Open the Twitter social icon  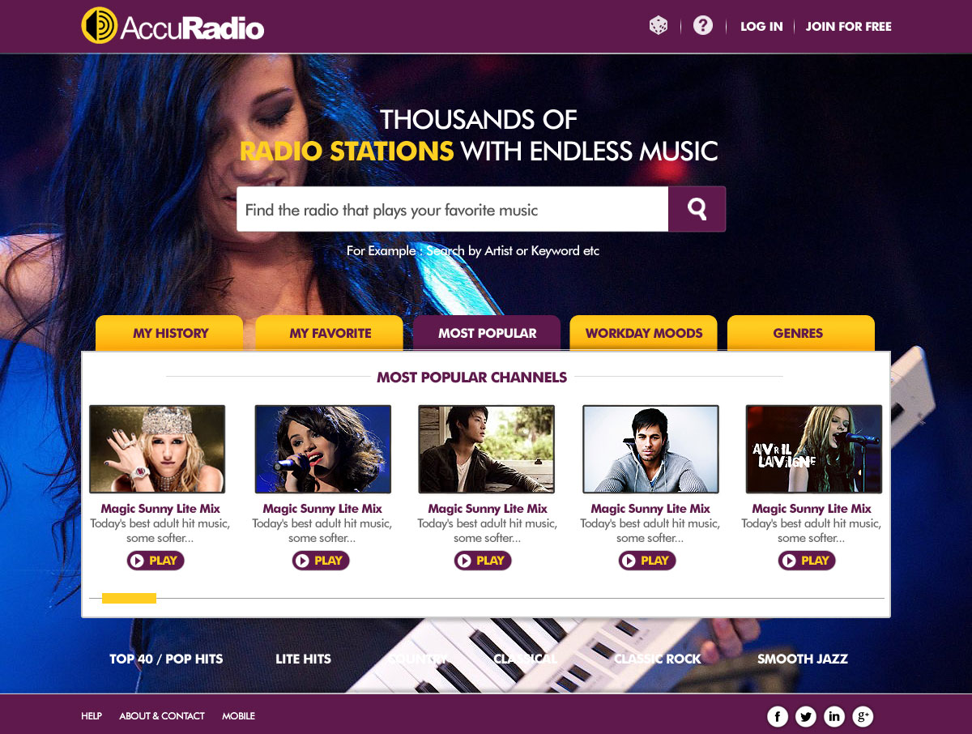pyautogui.click(x=806, y=716)
